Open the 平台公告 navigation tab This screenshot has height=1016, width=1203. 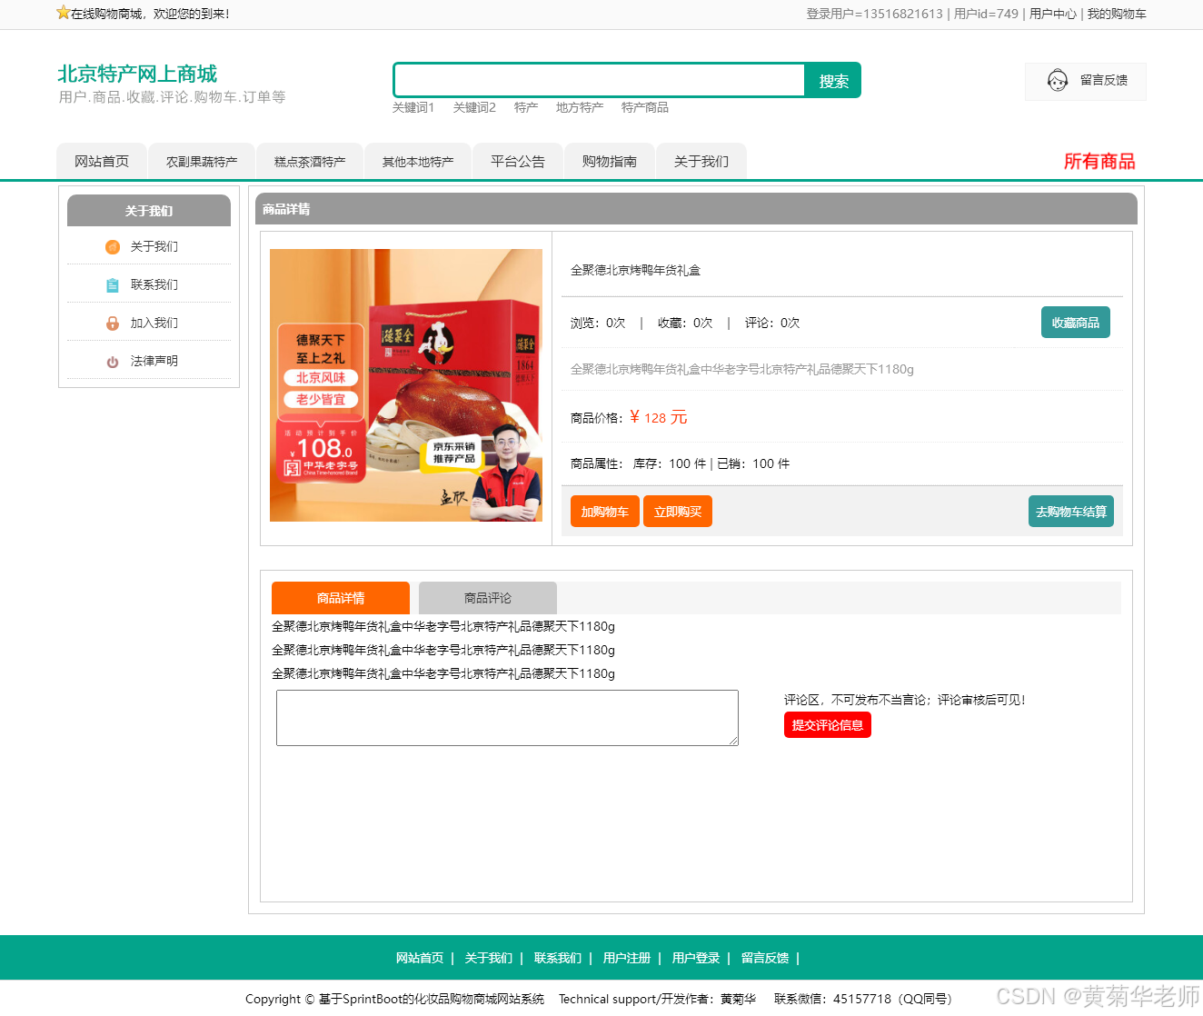coord(518,161)
